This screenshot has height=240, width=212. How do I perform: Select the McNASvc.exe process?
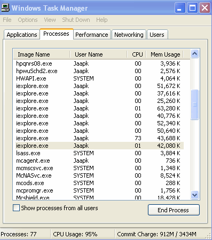[x=99, y=175]
